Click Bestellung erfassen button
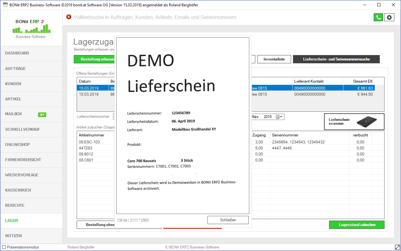 tap(94, 59)
